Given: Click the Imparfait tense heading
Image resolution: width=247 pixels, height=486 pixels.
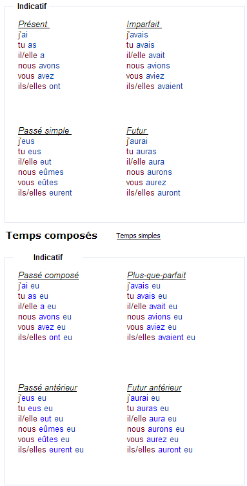Looking at the screenshot, I should point(144,24).
